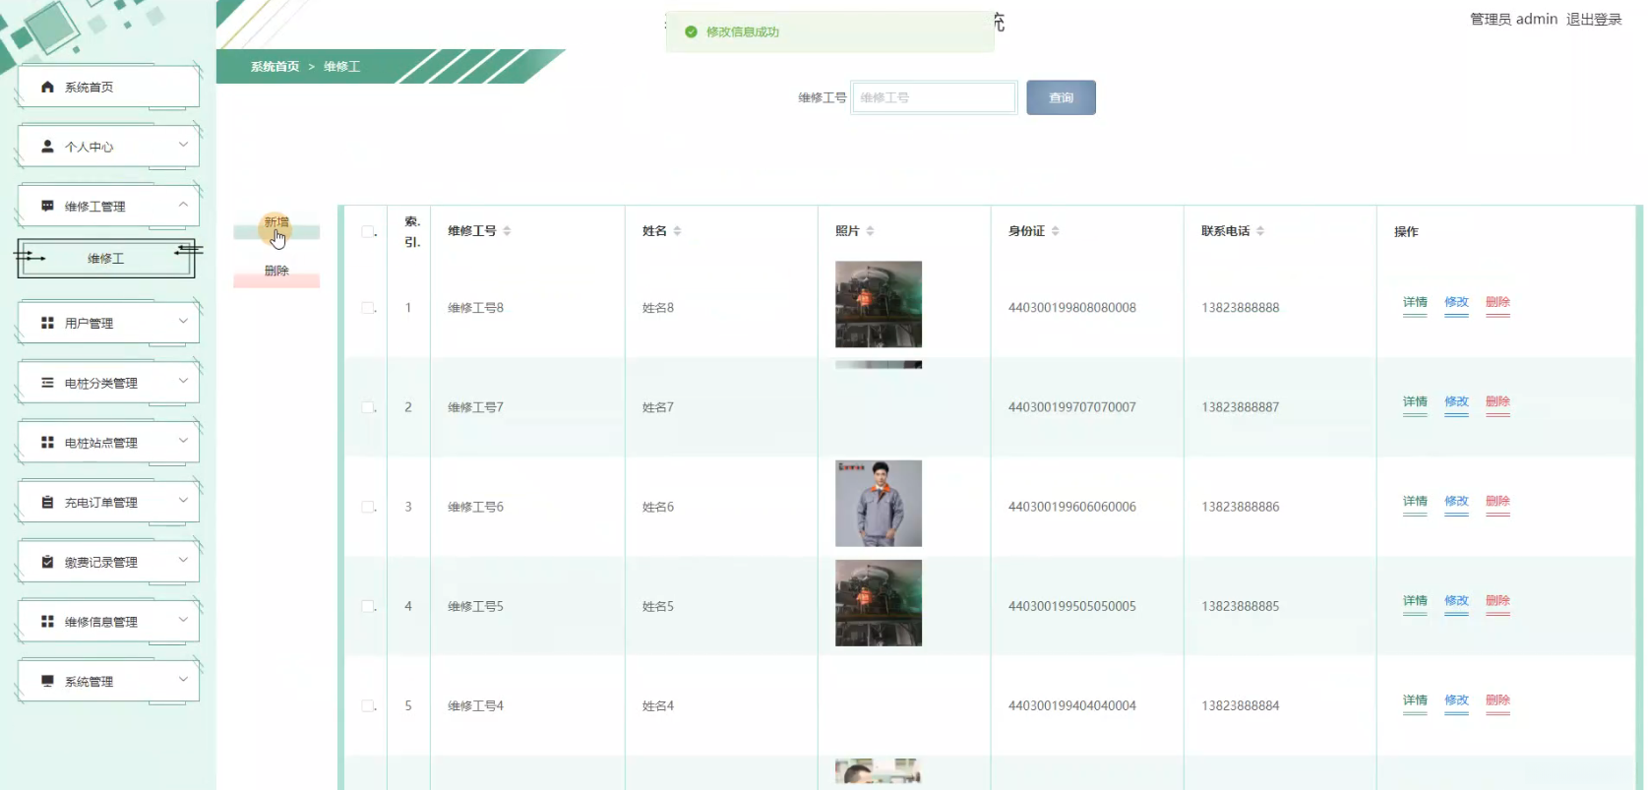
Task: Click the 删除 batch delete button
Action: [276, 274]
